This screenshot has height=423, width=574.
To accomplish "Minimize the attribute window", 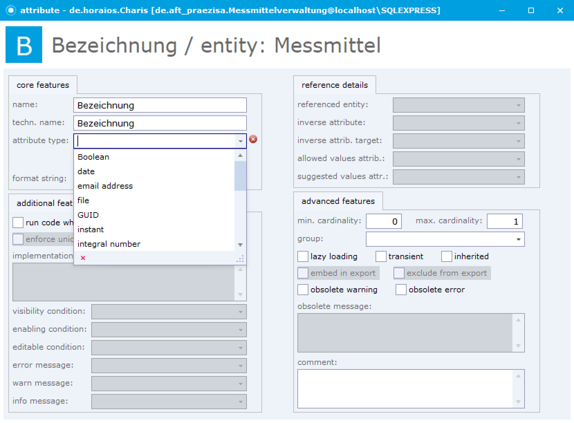I will tap(502, 10).
